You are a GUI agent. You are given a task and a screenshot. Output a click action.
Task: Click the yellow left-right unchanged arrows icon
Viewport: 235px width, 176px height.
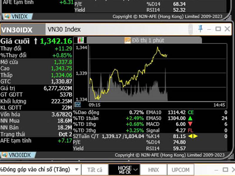point(193,136)
